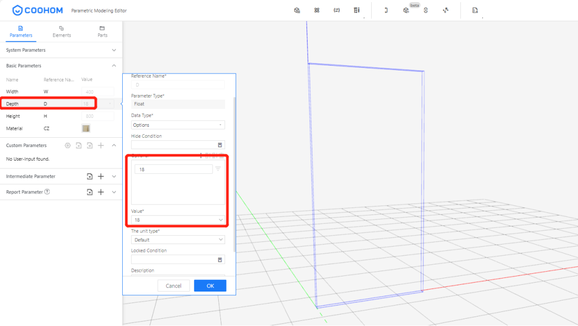
Task: Switch to the Parts tab
Action: [102, 32]
